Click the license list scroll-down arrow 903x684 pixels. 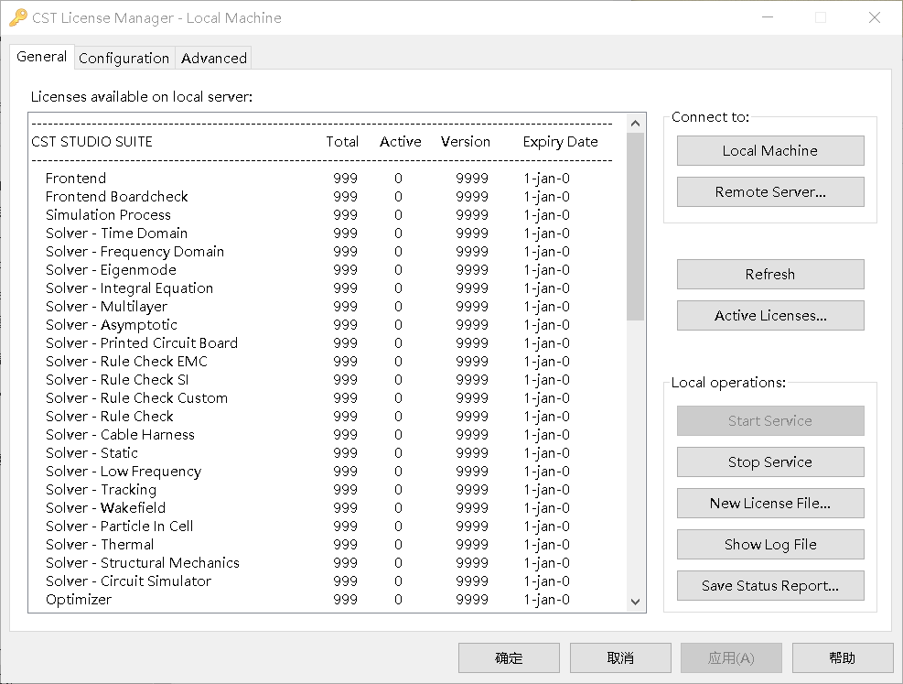tap(635, 602)
